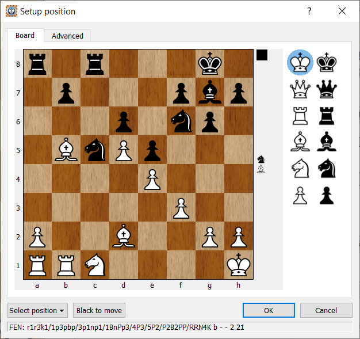Choose the black pawn in palette
This screenshot has height=339, width=360.
click(x=327, y=195)
